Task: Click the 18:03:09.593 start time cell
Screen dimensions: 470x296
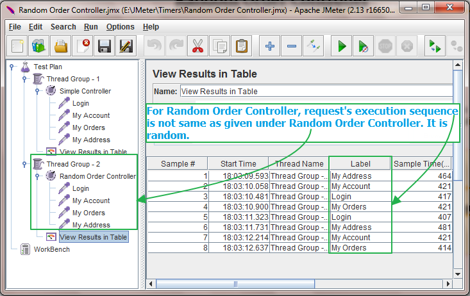Action: pyautogui.click(x=239, y=176)
